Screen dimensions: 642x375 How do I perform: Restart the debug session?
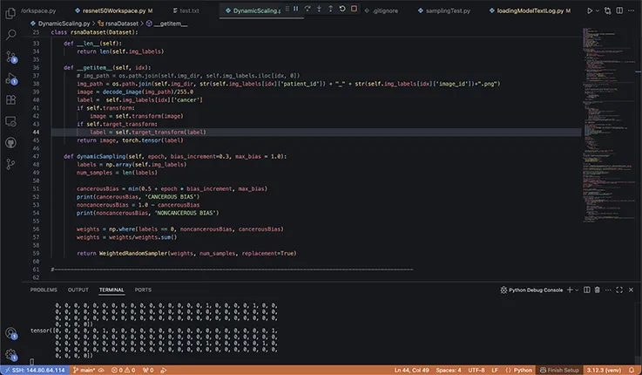point(342,9)
